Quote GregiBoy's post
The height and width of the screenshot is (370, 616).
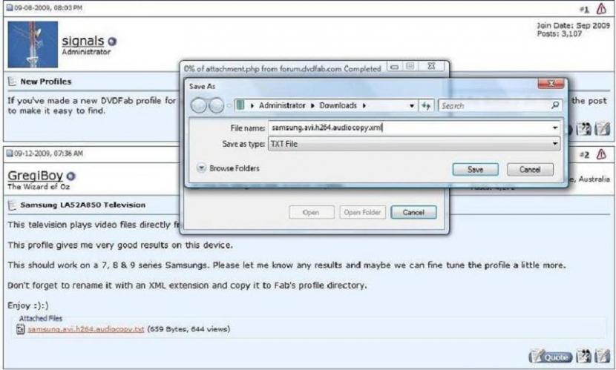(551, 357)
